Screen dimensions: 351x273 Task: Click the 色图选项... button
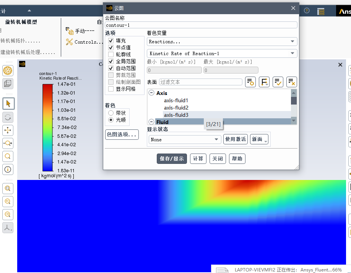pos(122,135)
